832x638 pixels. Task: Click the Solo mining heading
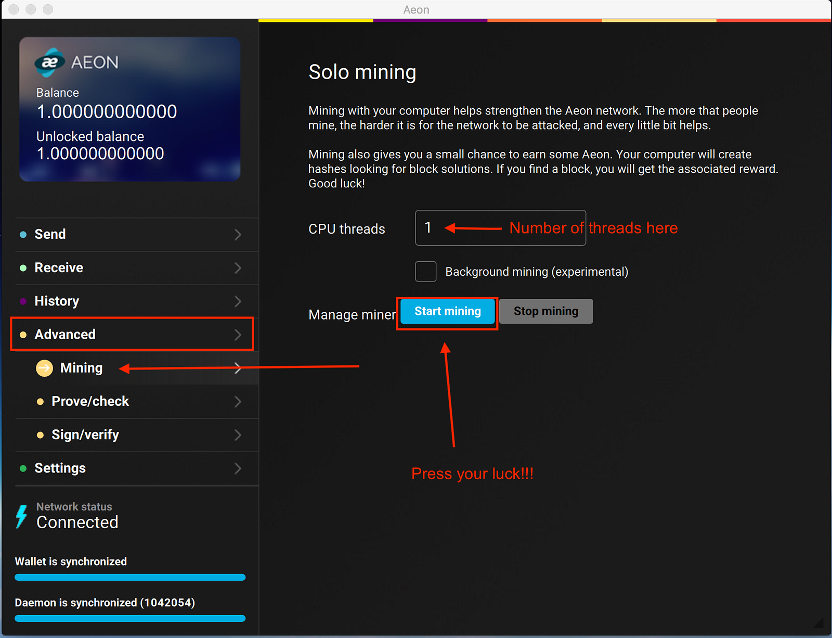click(362, 72)
